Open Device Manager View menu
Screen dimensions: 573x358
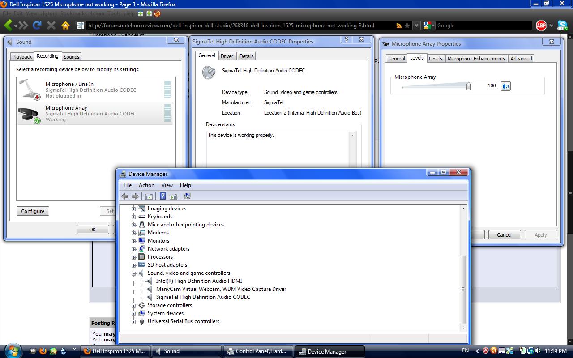tap(167, 185)
